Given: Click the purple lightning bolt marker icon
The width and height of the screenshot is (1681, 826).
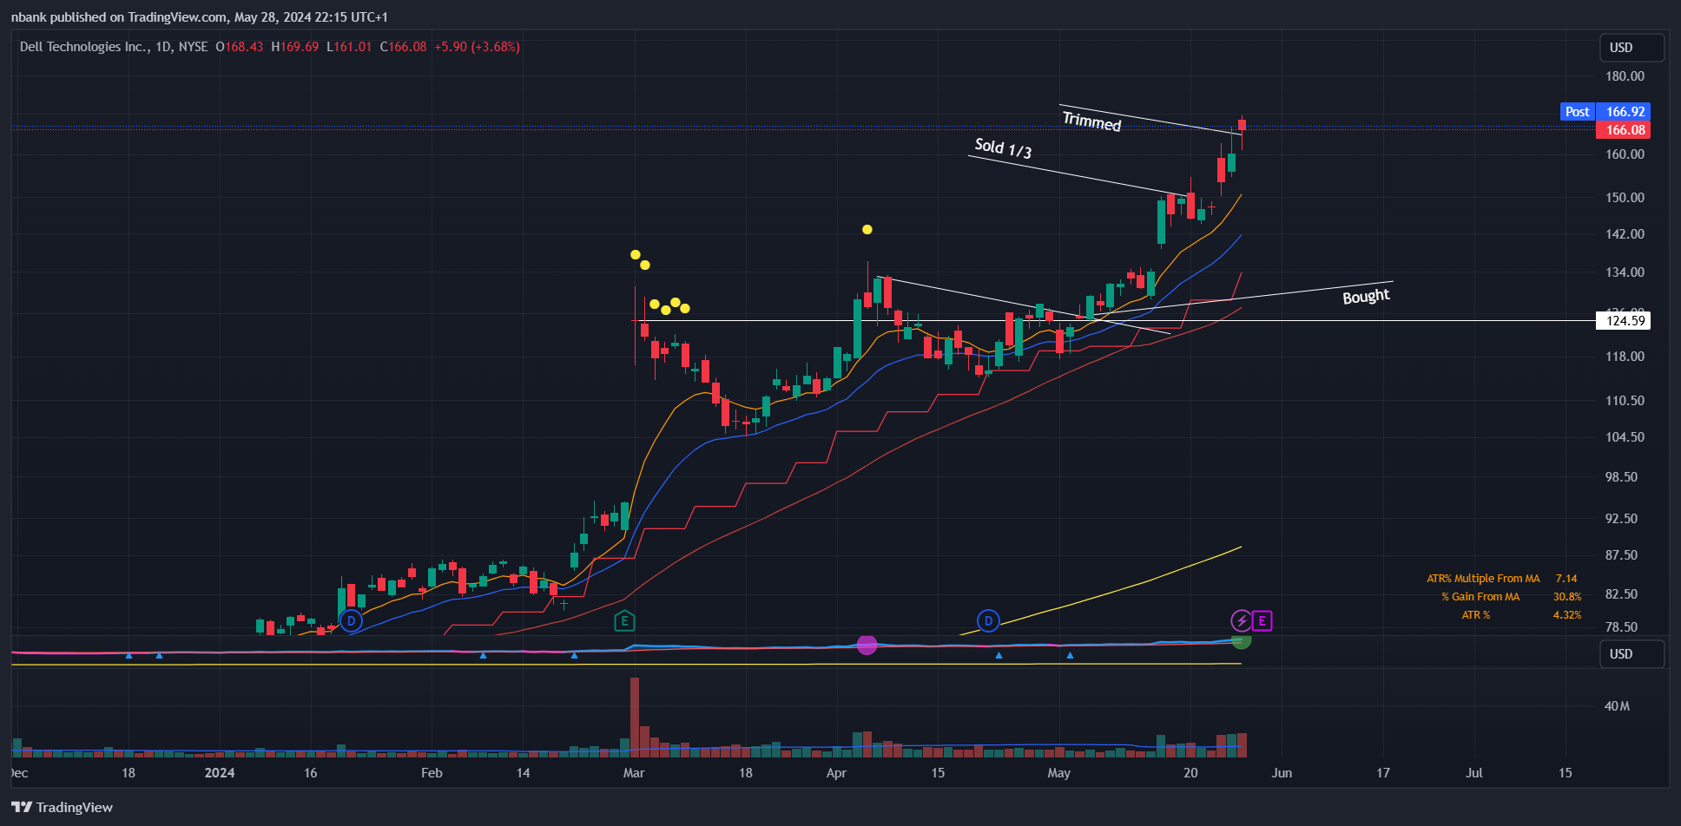Looking at the screenshot, I should [1242, 621].
